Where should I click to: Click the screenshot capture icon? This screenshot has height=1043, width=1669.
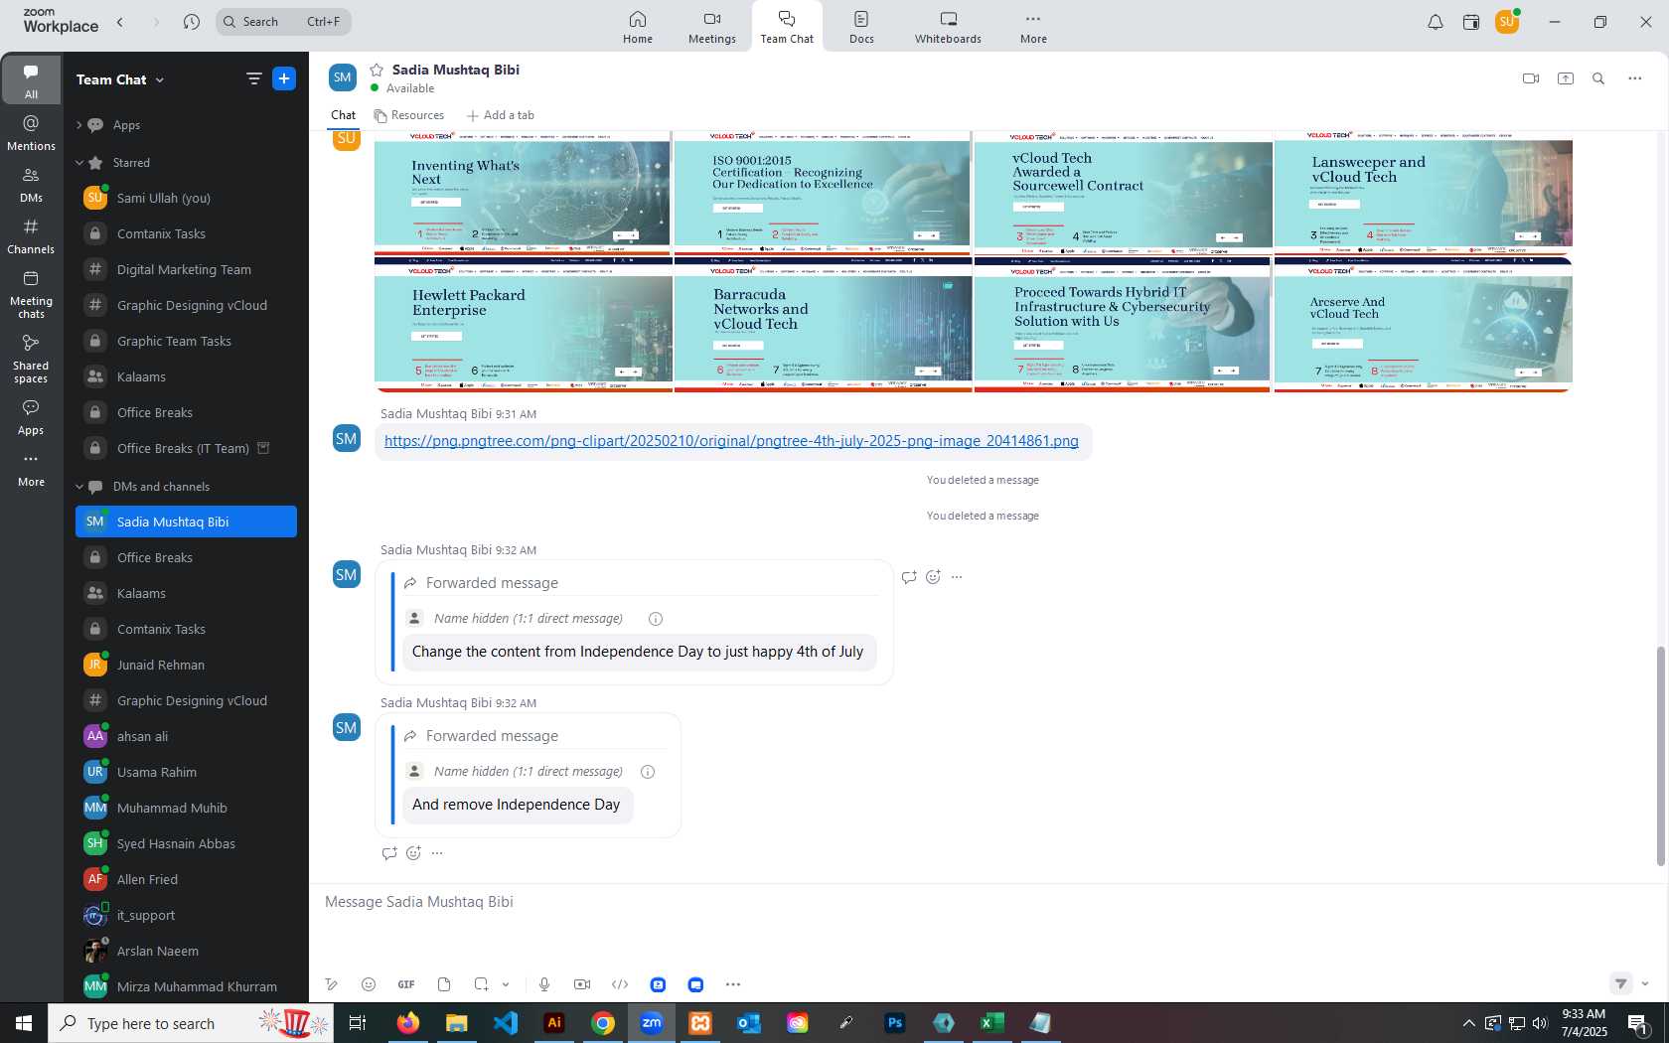pos(481,984)
